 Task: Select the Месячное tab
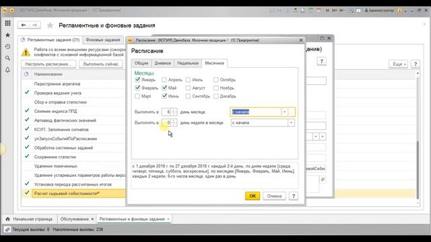[x=214, y=63]
